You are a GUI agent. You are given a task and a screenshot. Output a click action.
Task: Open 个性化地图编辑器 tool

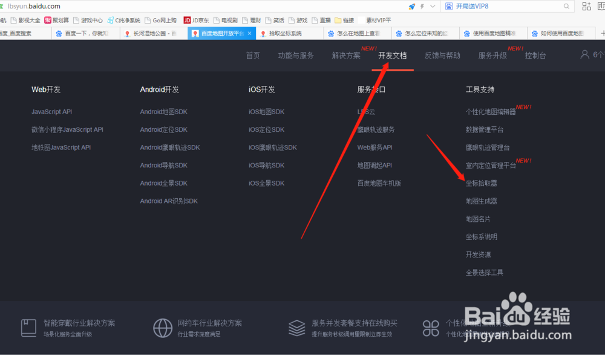[x=491, y=112]
